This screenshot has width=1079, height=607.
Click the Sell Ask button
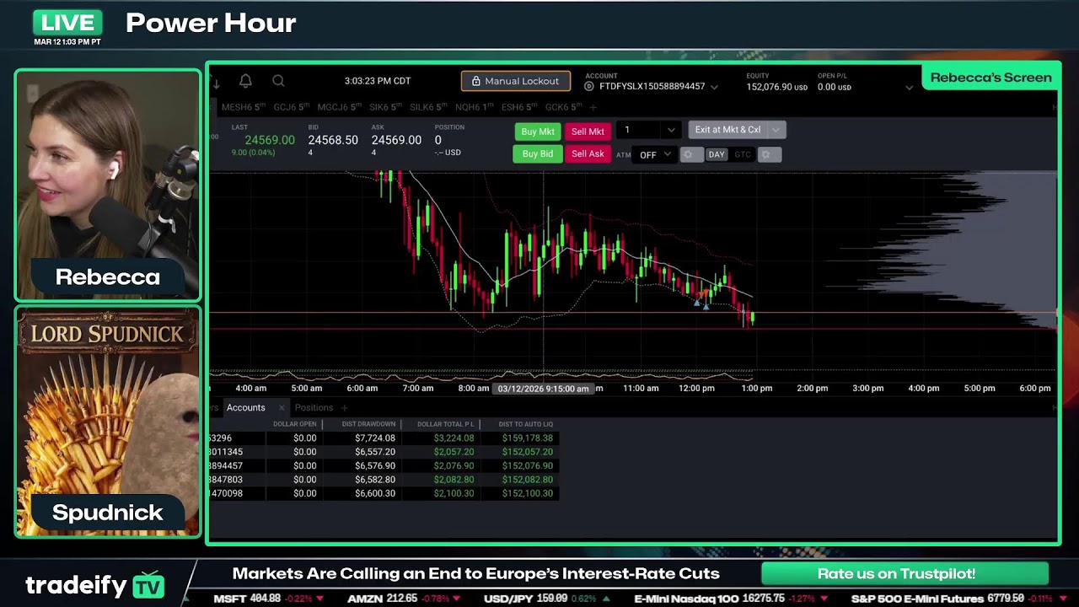588,153
